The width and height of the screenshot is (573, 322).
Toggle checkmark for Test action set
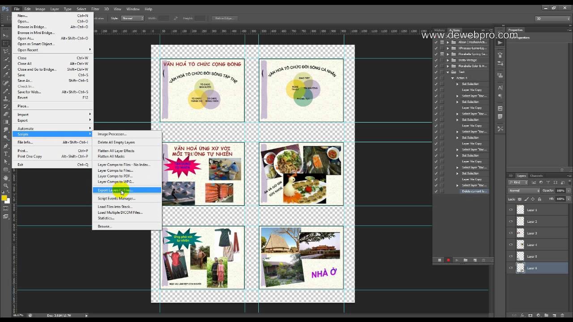[436, 72]
